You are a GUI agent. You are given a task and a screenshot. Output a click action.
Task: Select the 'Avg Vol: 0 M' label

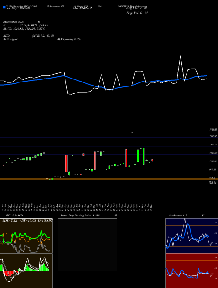137,8
